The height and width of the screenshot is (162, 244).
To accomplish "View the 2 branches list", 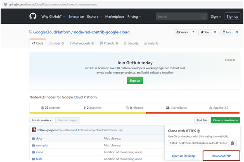I will tap(92, 108).
